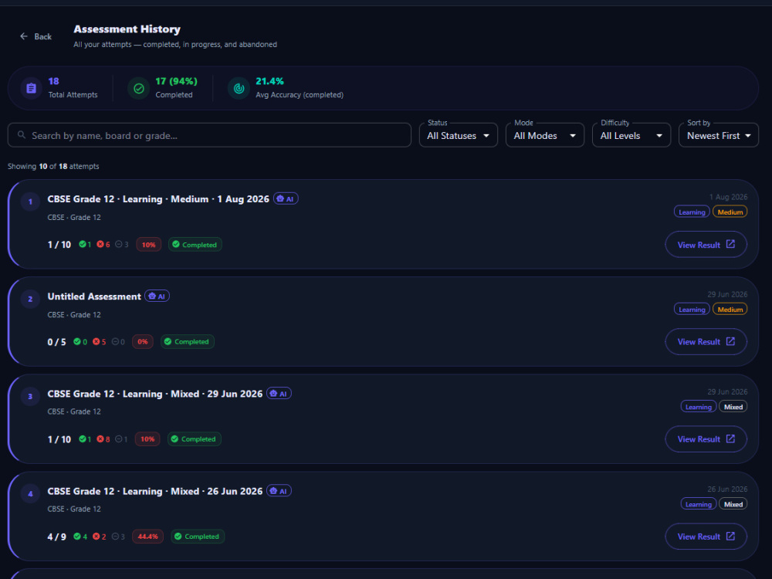This screenshot has width=772, height=579.
Task: Click the '21.4%' average accuracy value
Action: point(269,81)
